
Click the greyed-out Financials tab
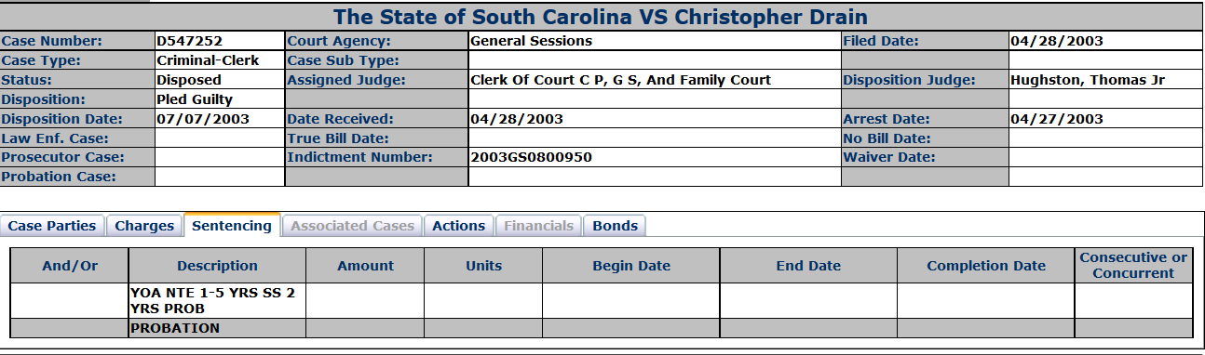pyautogui.click(x=539, y=226)
